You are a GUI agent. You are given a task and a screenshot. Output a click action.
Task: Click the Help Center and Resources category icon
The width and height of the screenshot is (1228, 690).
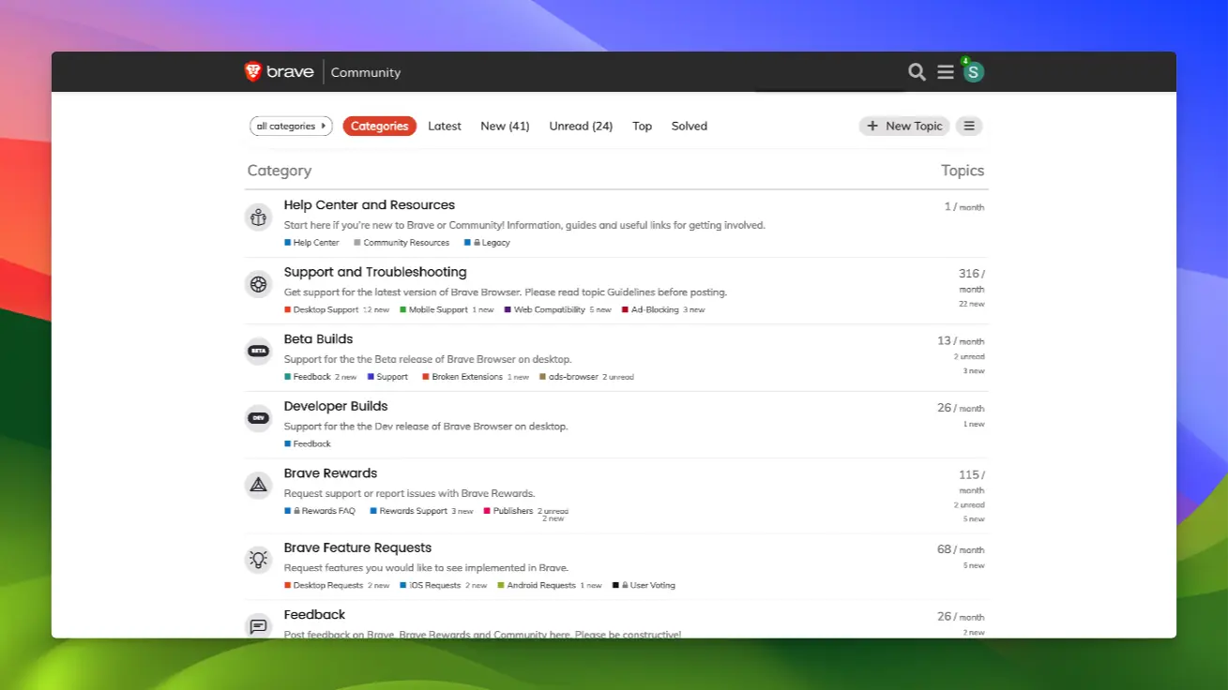click(258, 217)
